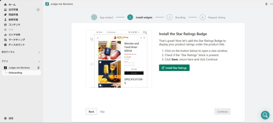
Task: Expand the アプリ apps chevron
Action: tap(39, 62)
